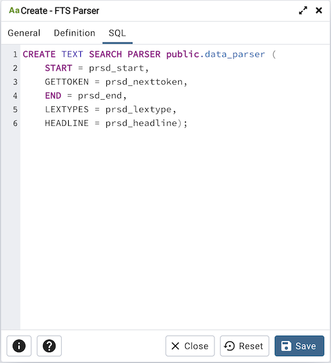The width and height of the screenshot is (331, 363).
Task: Click 'prsd_headline' on line 6
Action: pos(141,123)
